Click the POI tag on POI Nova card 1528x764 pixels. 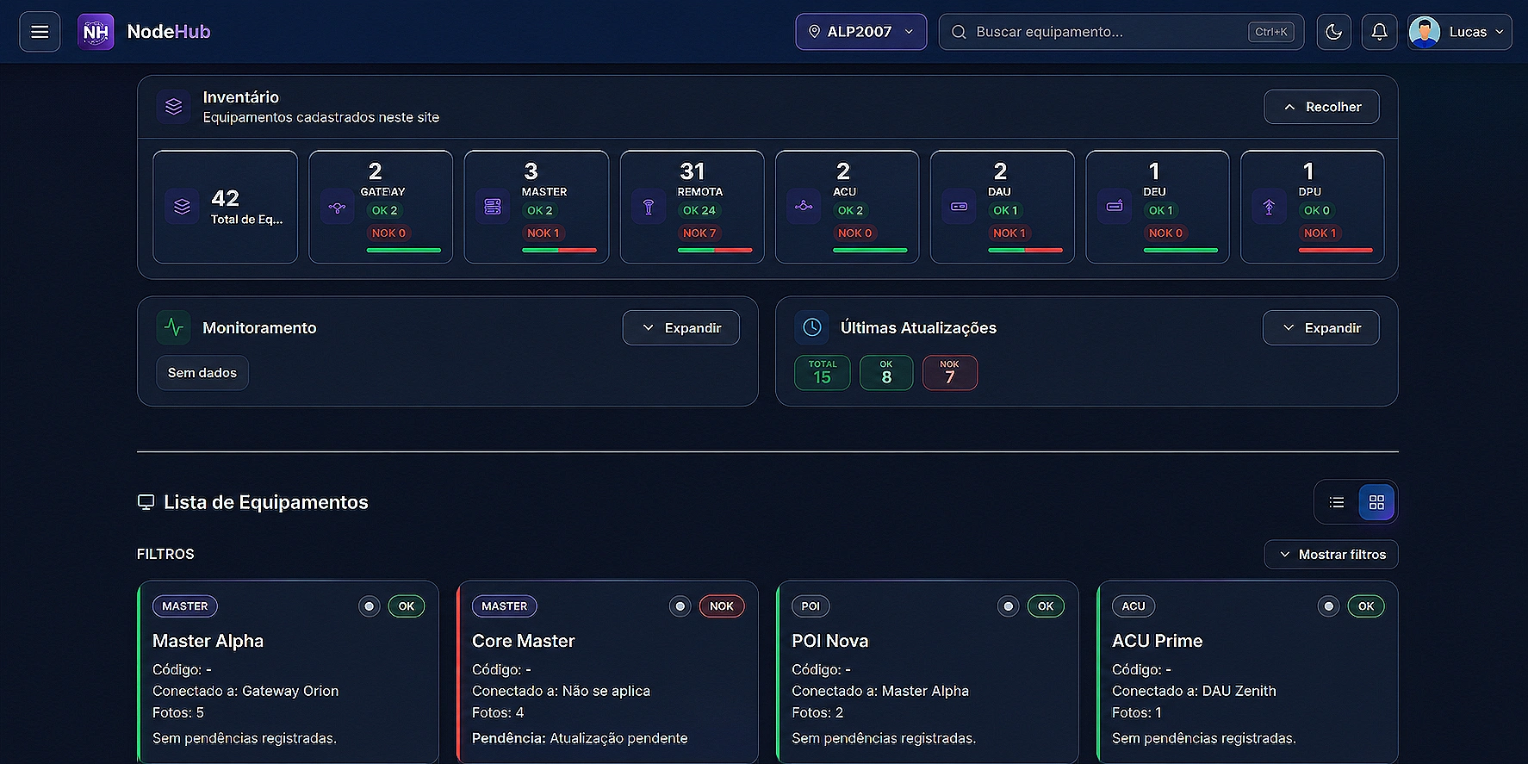(811, 606)
